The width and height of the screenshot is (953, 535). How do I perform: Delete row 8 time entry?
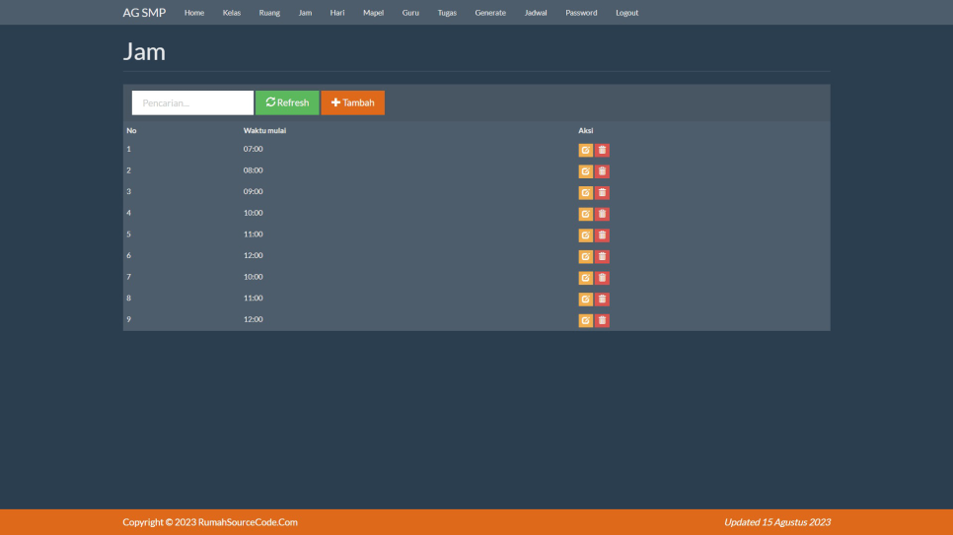click(602, 300)
